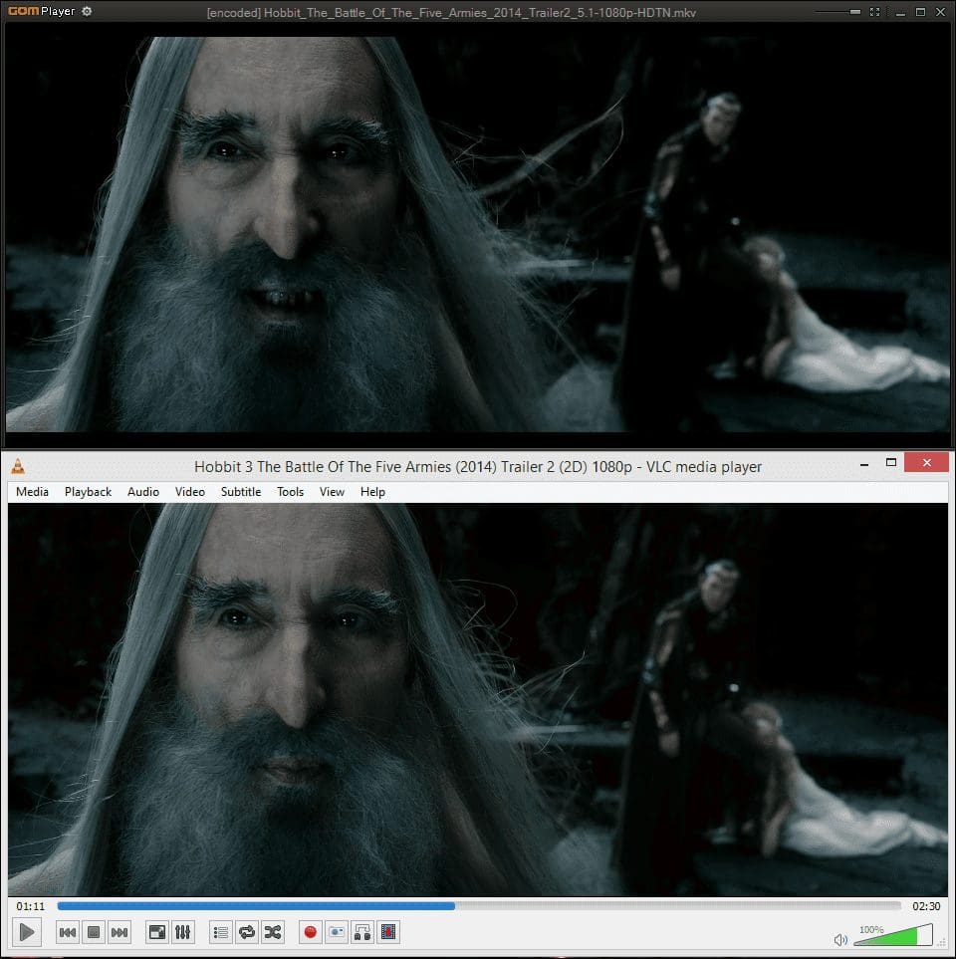Seek on the VLC blue progress bar
Viewport: 956px width, 959px height.
click(x=479, y=906)
